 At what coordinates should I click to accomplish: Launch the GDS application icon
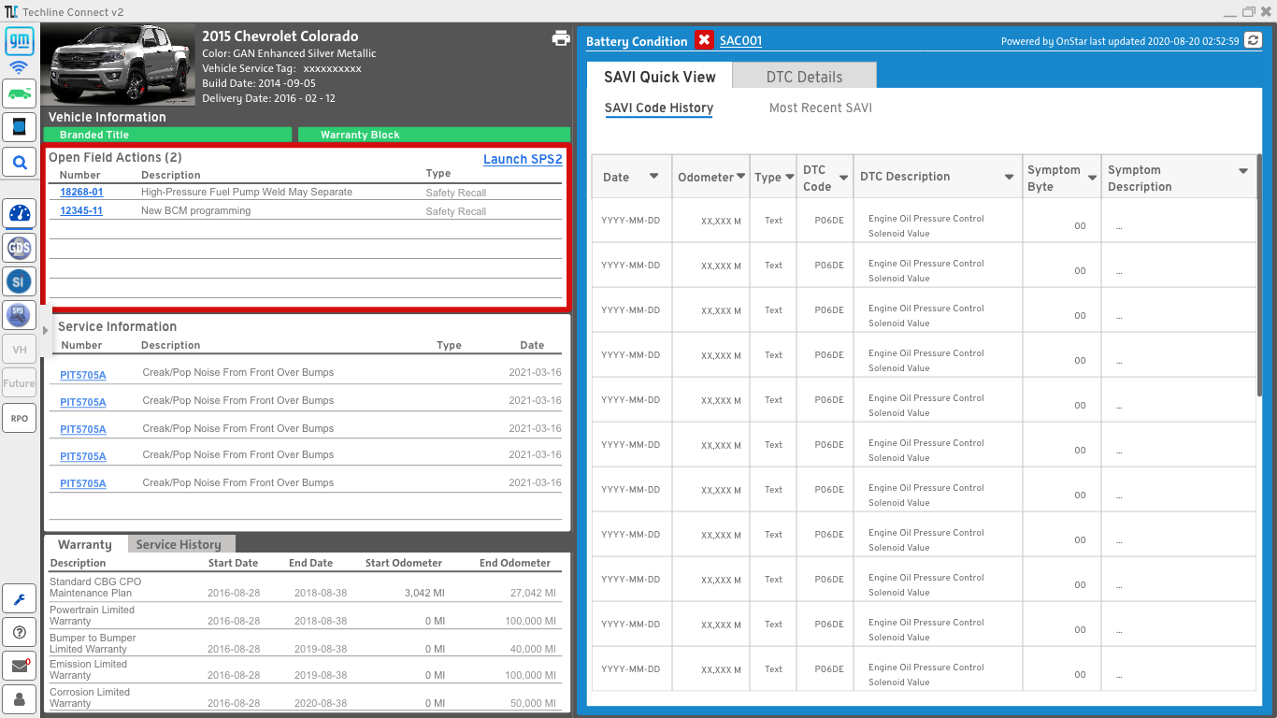(20, 248)
